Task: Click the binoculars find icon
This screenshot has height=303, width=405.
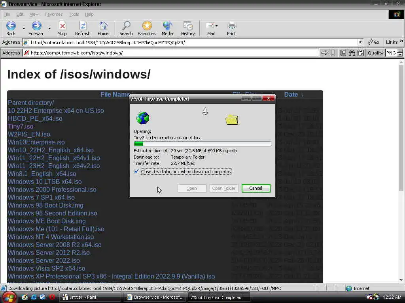Action: click(352, 53)
